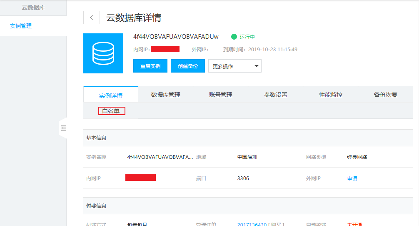This screenshot has width=419, height=226.
Task: Click the back arrow beside 云数据库详情
Action: click(92, 18)
